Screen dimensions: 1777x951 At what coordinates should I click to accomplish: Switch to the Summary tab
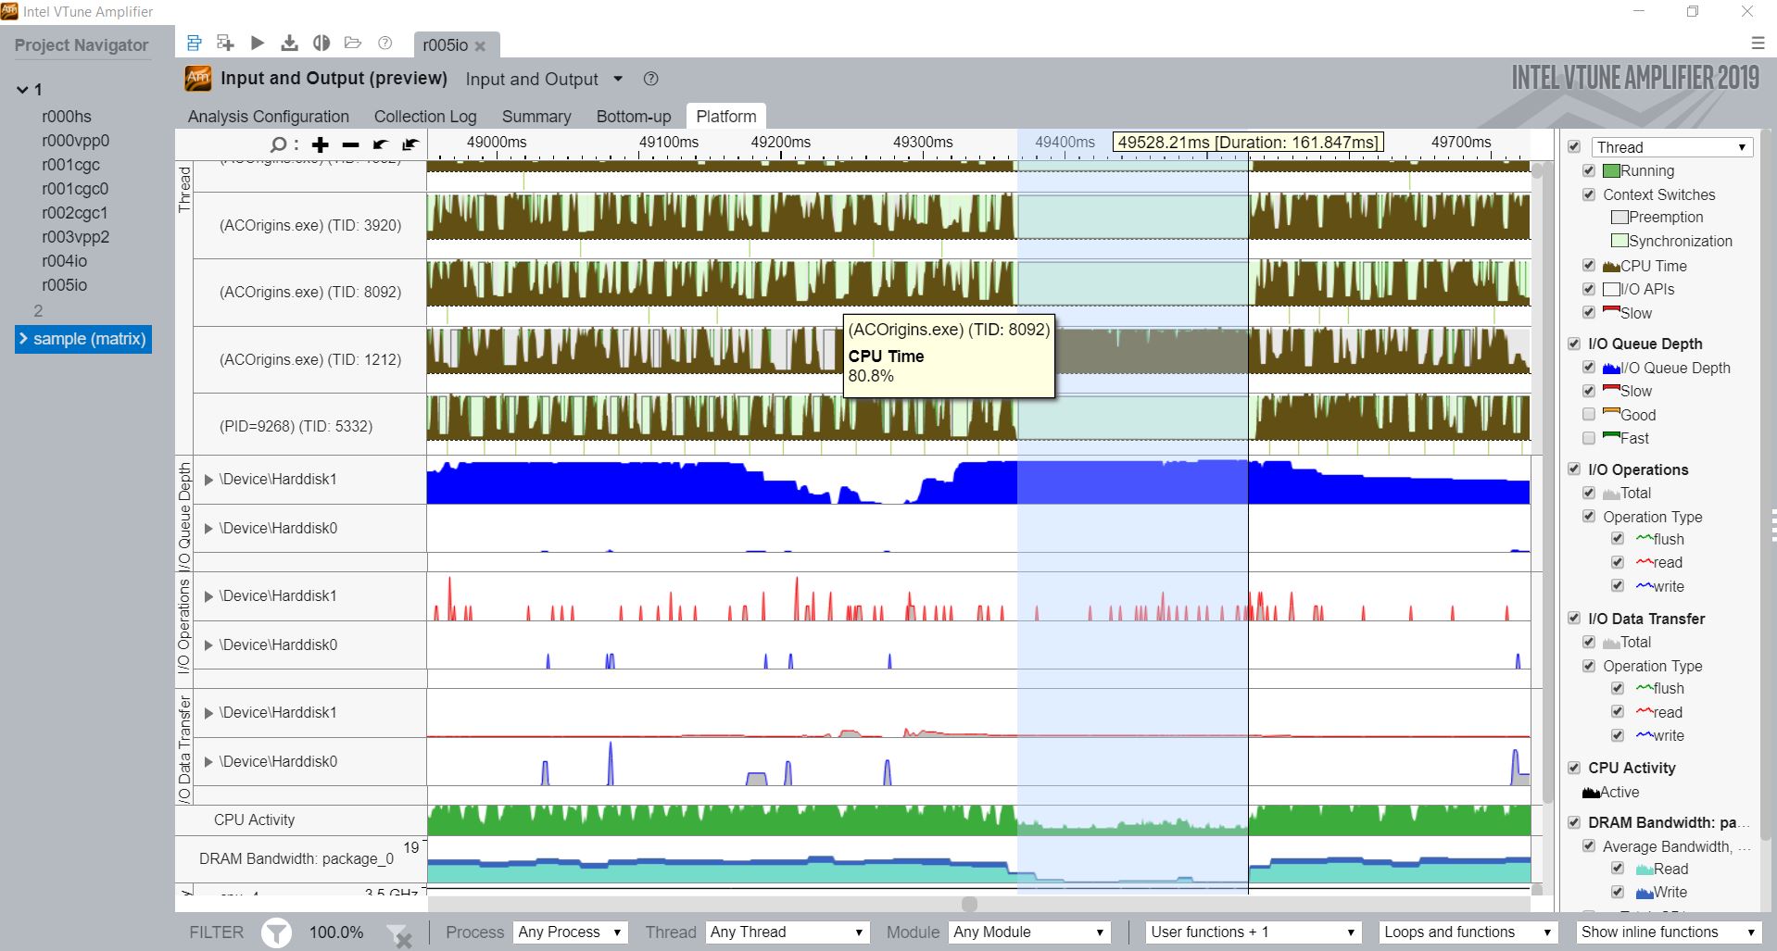click(536, 117)
